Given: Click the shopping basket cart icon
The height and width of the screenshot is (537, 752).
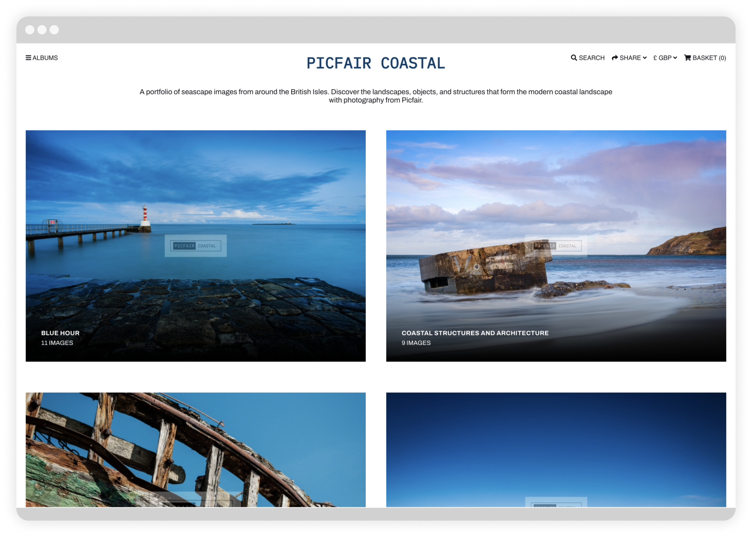Looking at the screenshot, I should click(x=687, y=57).
